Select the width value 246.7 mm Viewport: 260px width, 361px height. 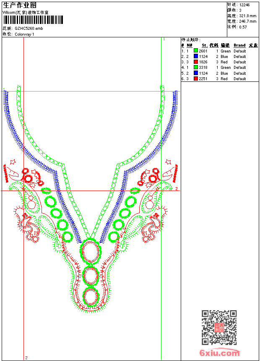click(x=248, y=21)
